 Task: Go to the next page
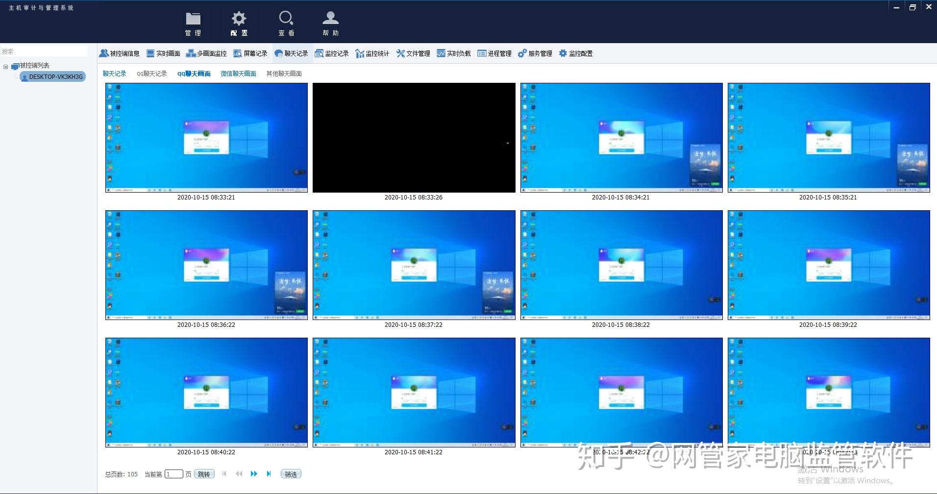coord(254,473)
